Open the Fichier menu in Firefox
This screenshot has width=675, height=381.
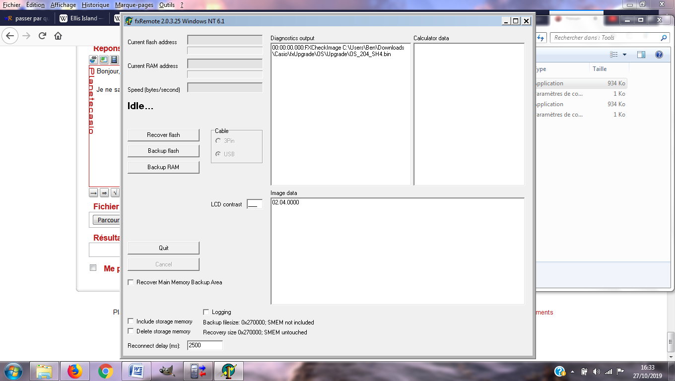pyautogui.click(x=11, y=5)
